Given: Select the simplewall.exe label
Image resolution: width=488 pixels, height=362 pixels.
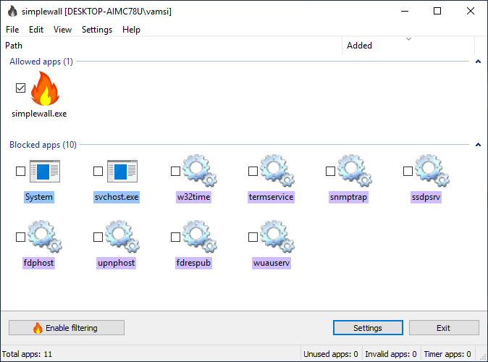Looking at the screenshot, I should point(39,114).
